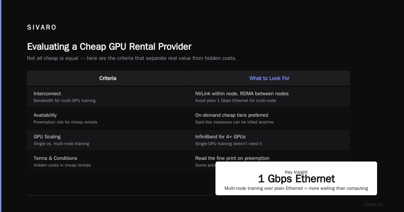The image size is (404, 212).
Task: Click 'InfiniBand for 4+ GPUs'
Action: point(221,137)
